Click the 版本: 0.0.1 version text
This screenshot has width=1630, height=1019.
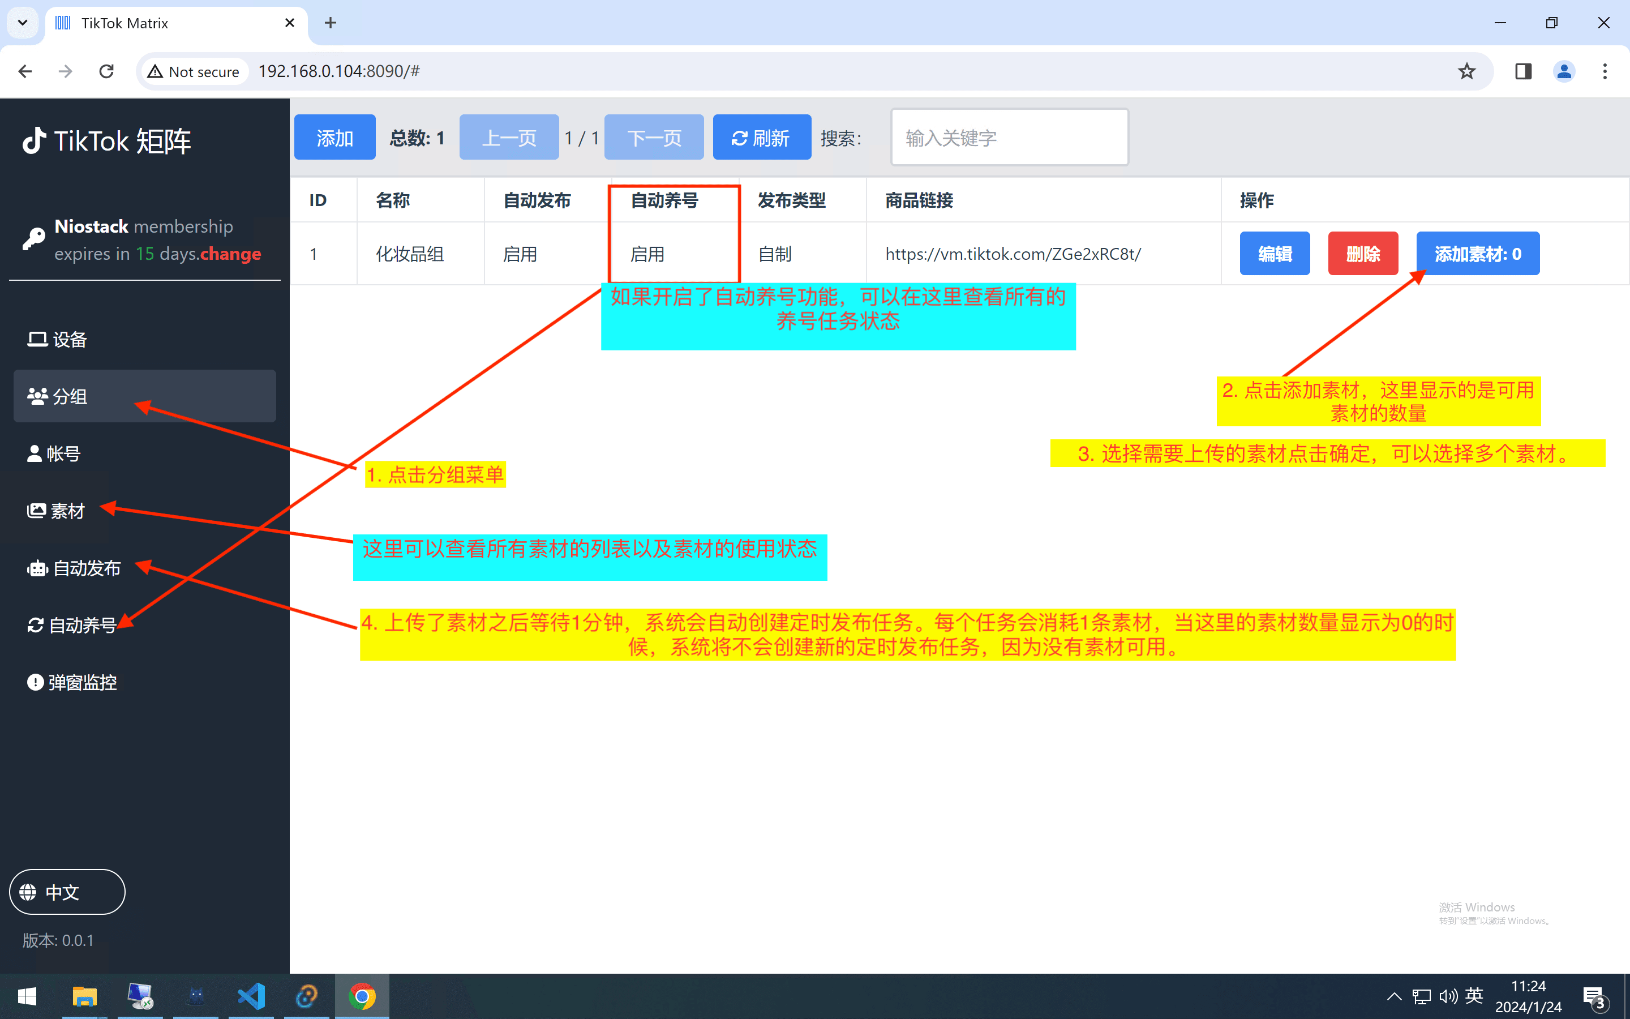[58, 940]
